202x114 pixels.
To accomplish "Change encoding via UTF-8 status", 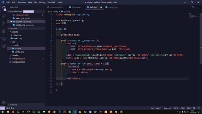I will pyautogui.click(x=176, y=108).
